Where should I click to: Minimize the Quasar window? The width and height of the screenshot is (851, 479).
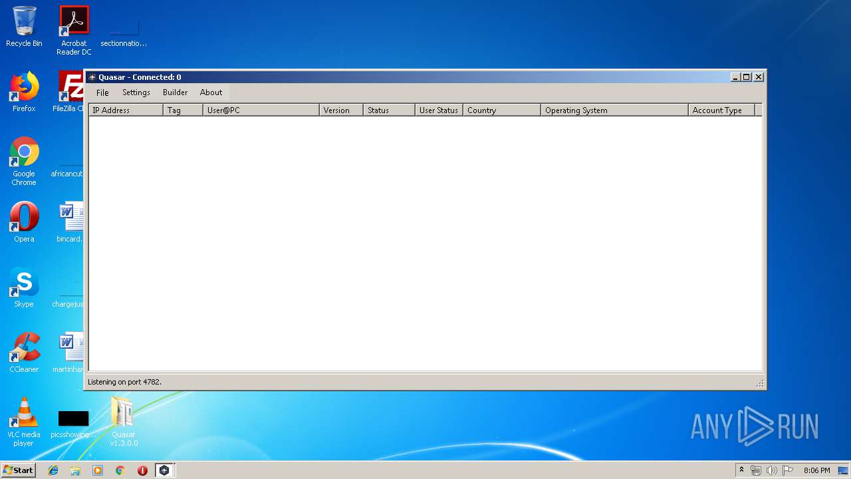(735, 77)
